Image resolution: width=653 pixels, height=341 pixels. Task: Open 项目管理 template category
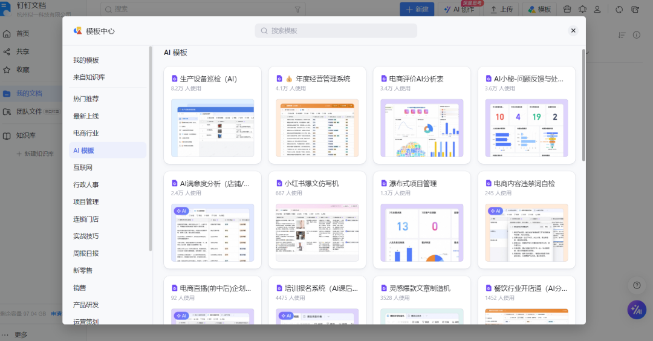(x=86, y=201)
